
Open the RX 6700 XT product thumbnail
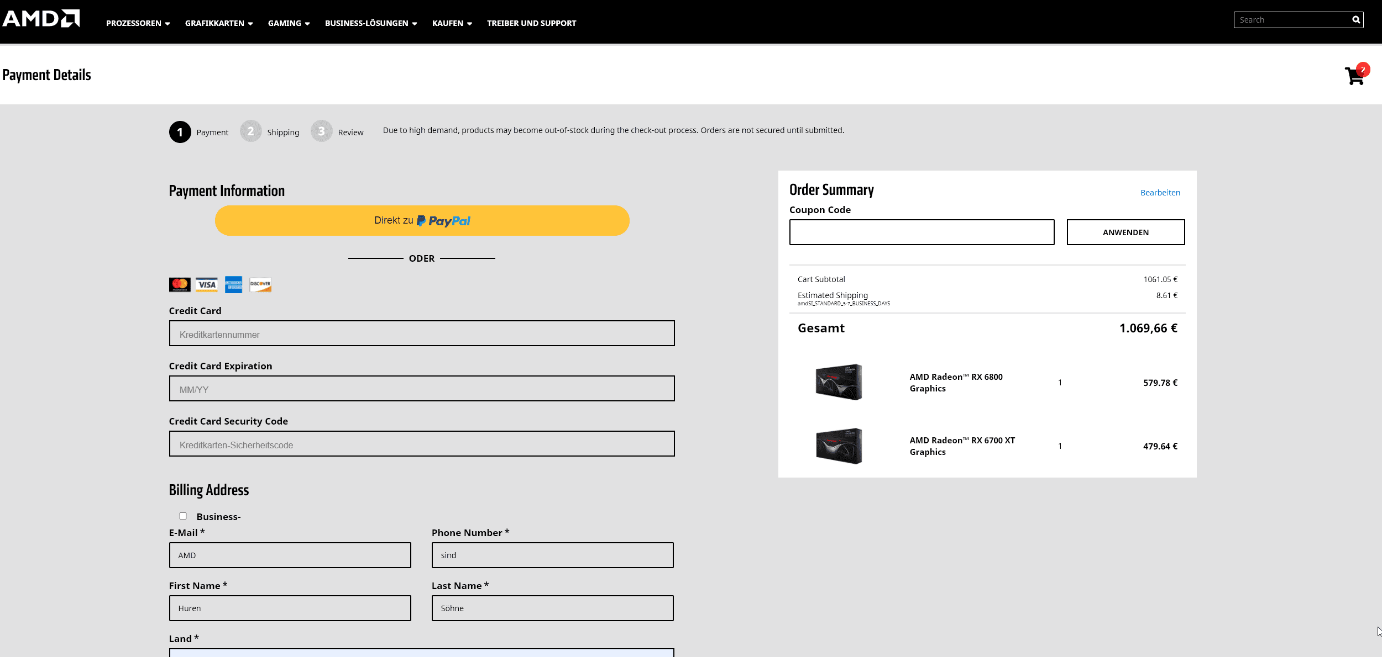839,446
